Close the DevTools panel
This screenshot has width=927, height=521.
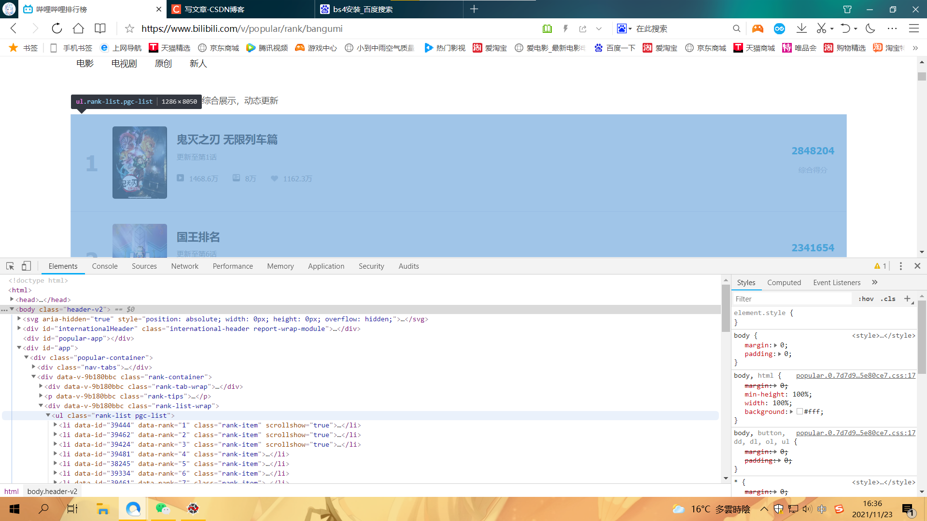click(917, 266)
